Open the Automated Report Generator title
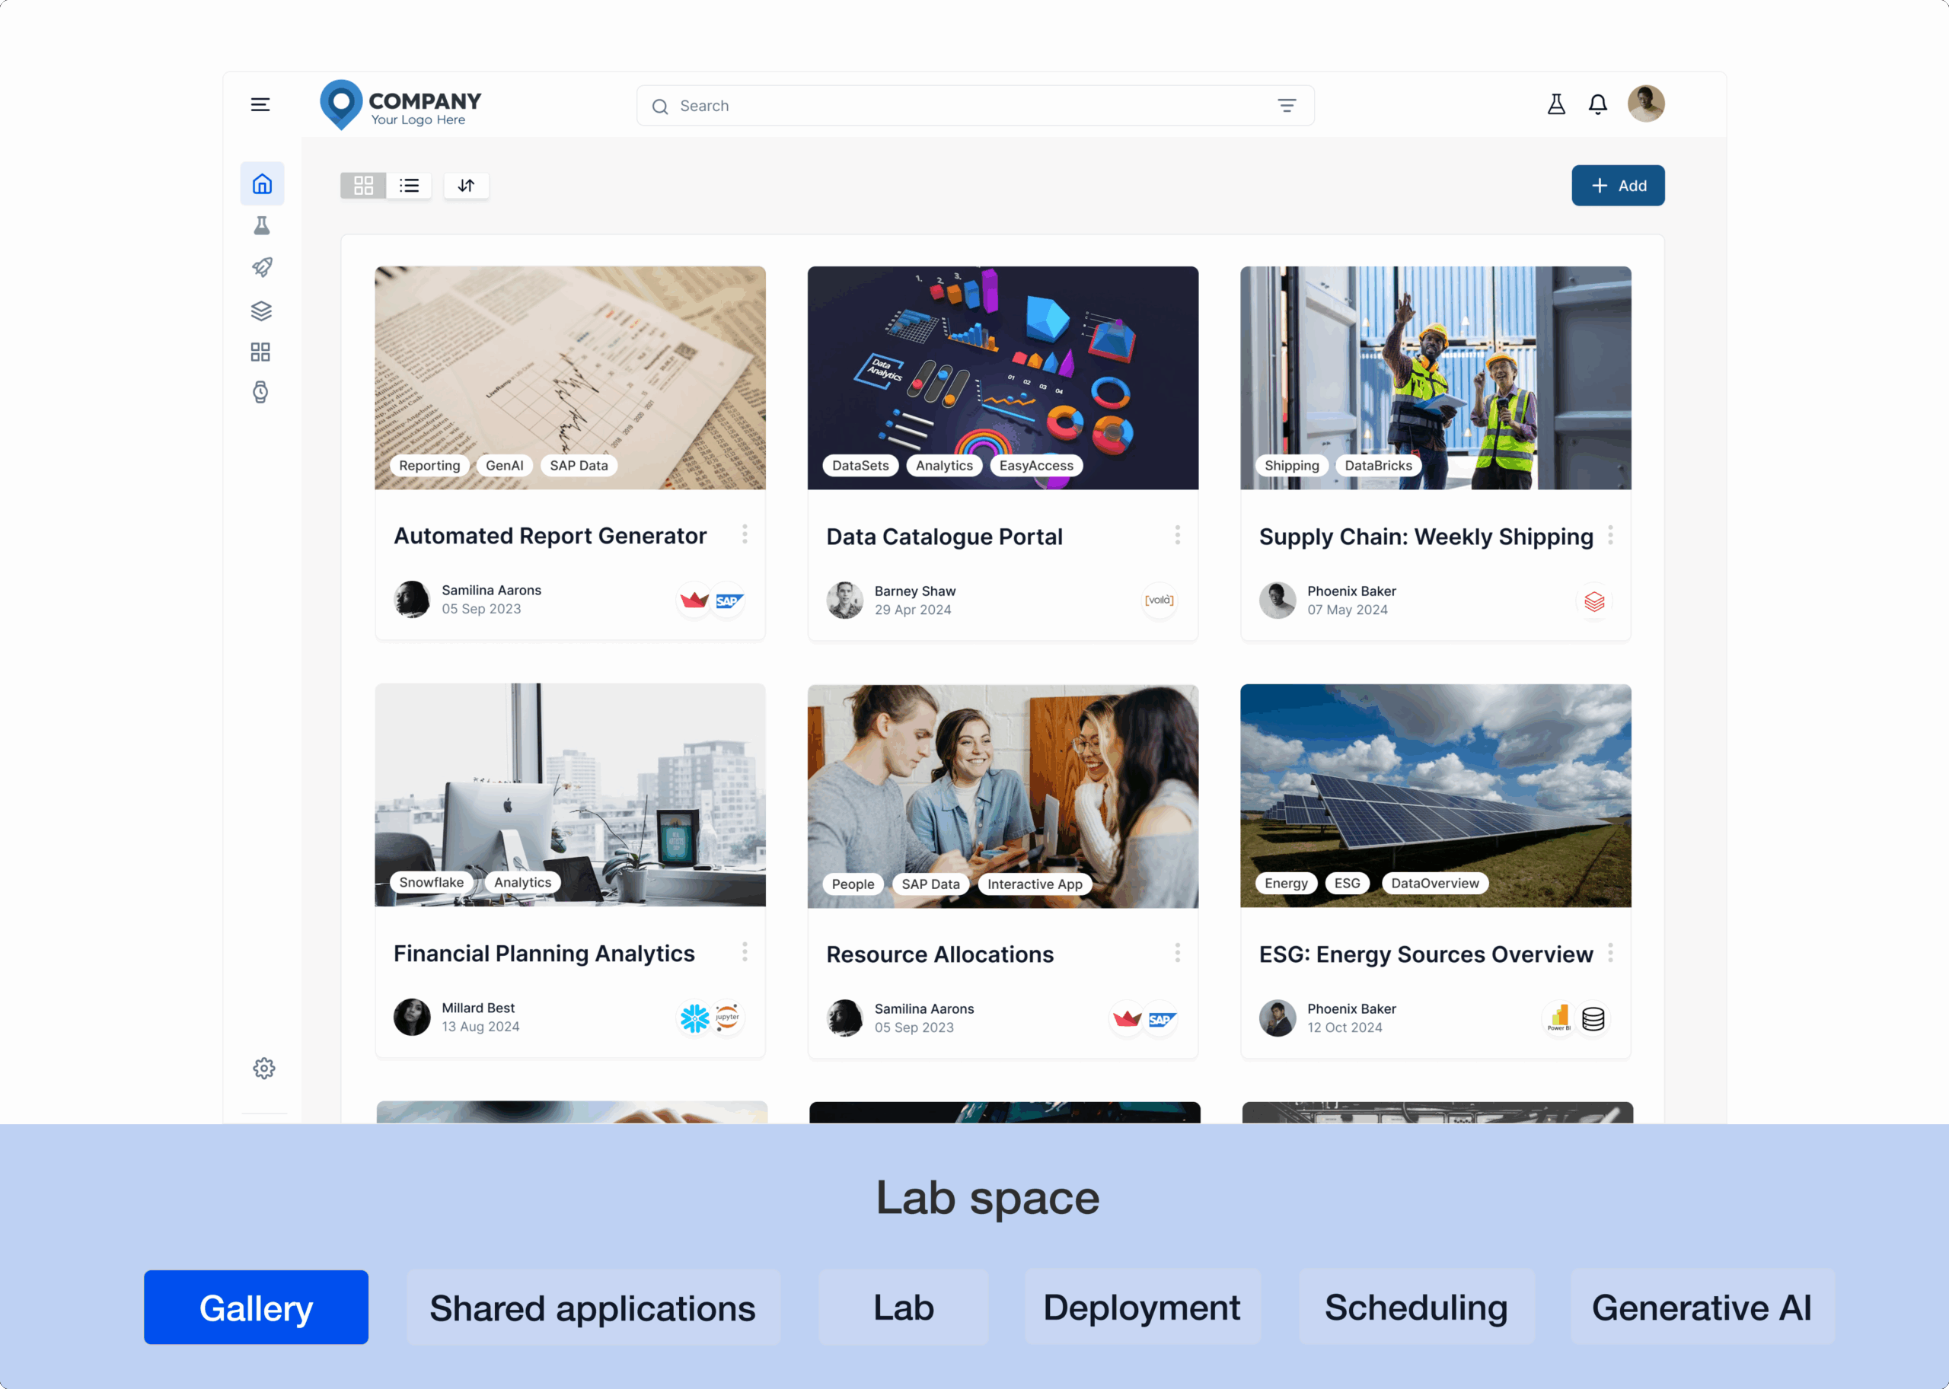 pyautogui.click(x=550, y=535)
